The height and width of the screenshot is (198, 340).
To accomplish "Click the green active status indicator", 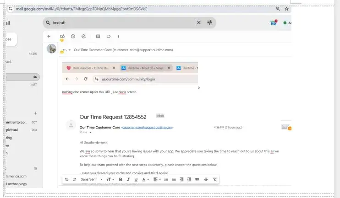I will pyautogui.click(x=285, y=23).
